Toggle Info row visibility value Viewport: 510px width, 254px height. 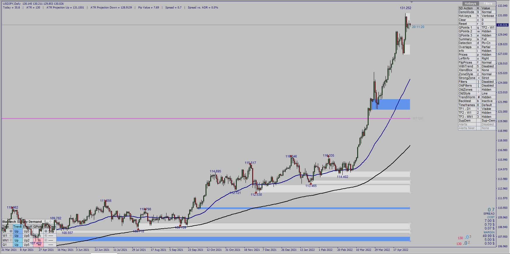click(x=488, y=51)
